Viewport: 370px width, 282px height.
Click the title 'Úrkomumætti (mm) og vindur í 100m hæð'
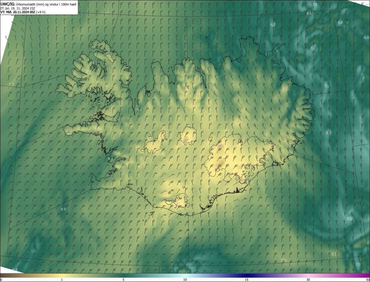(46, 4)
